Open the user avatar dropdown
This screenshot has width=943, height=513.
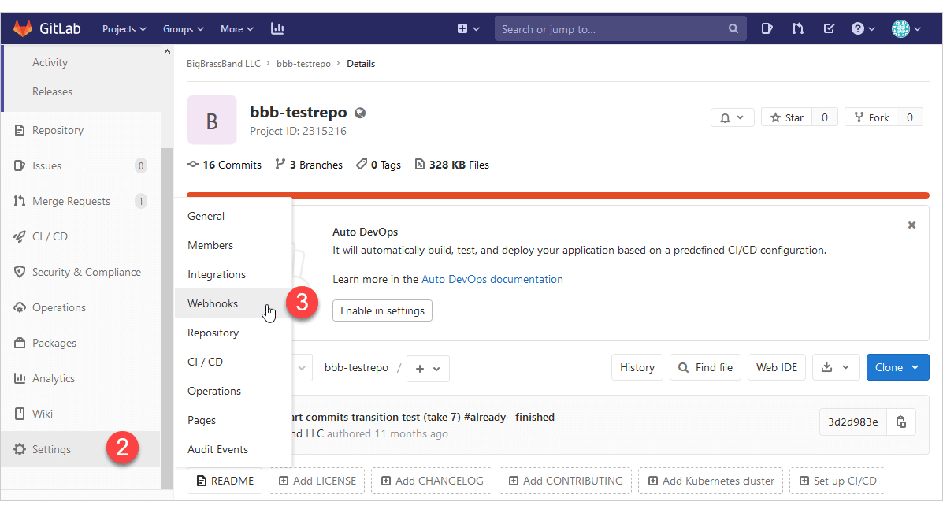coord(906,28)
